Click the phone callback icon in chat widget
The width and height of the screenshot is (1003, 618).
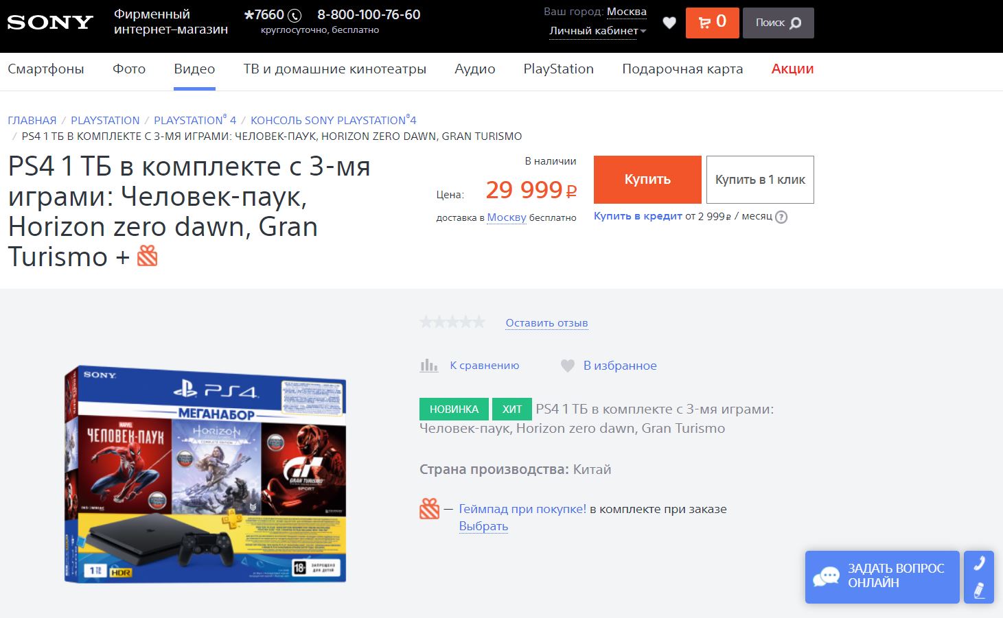979,563
